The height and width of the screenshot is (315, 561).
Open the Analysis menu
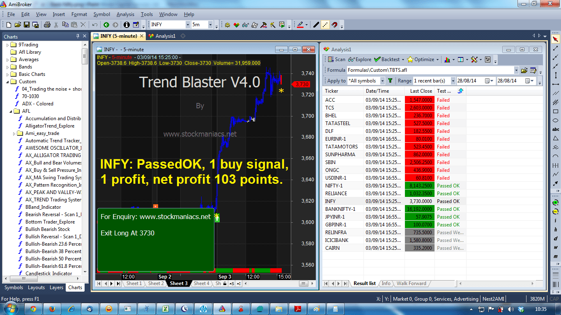(x=125, y=14)
